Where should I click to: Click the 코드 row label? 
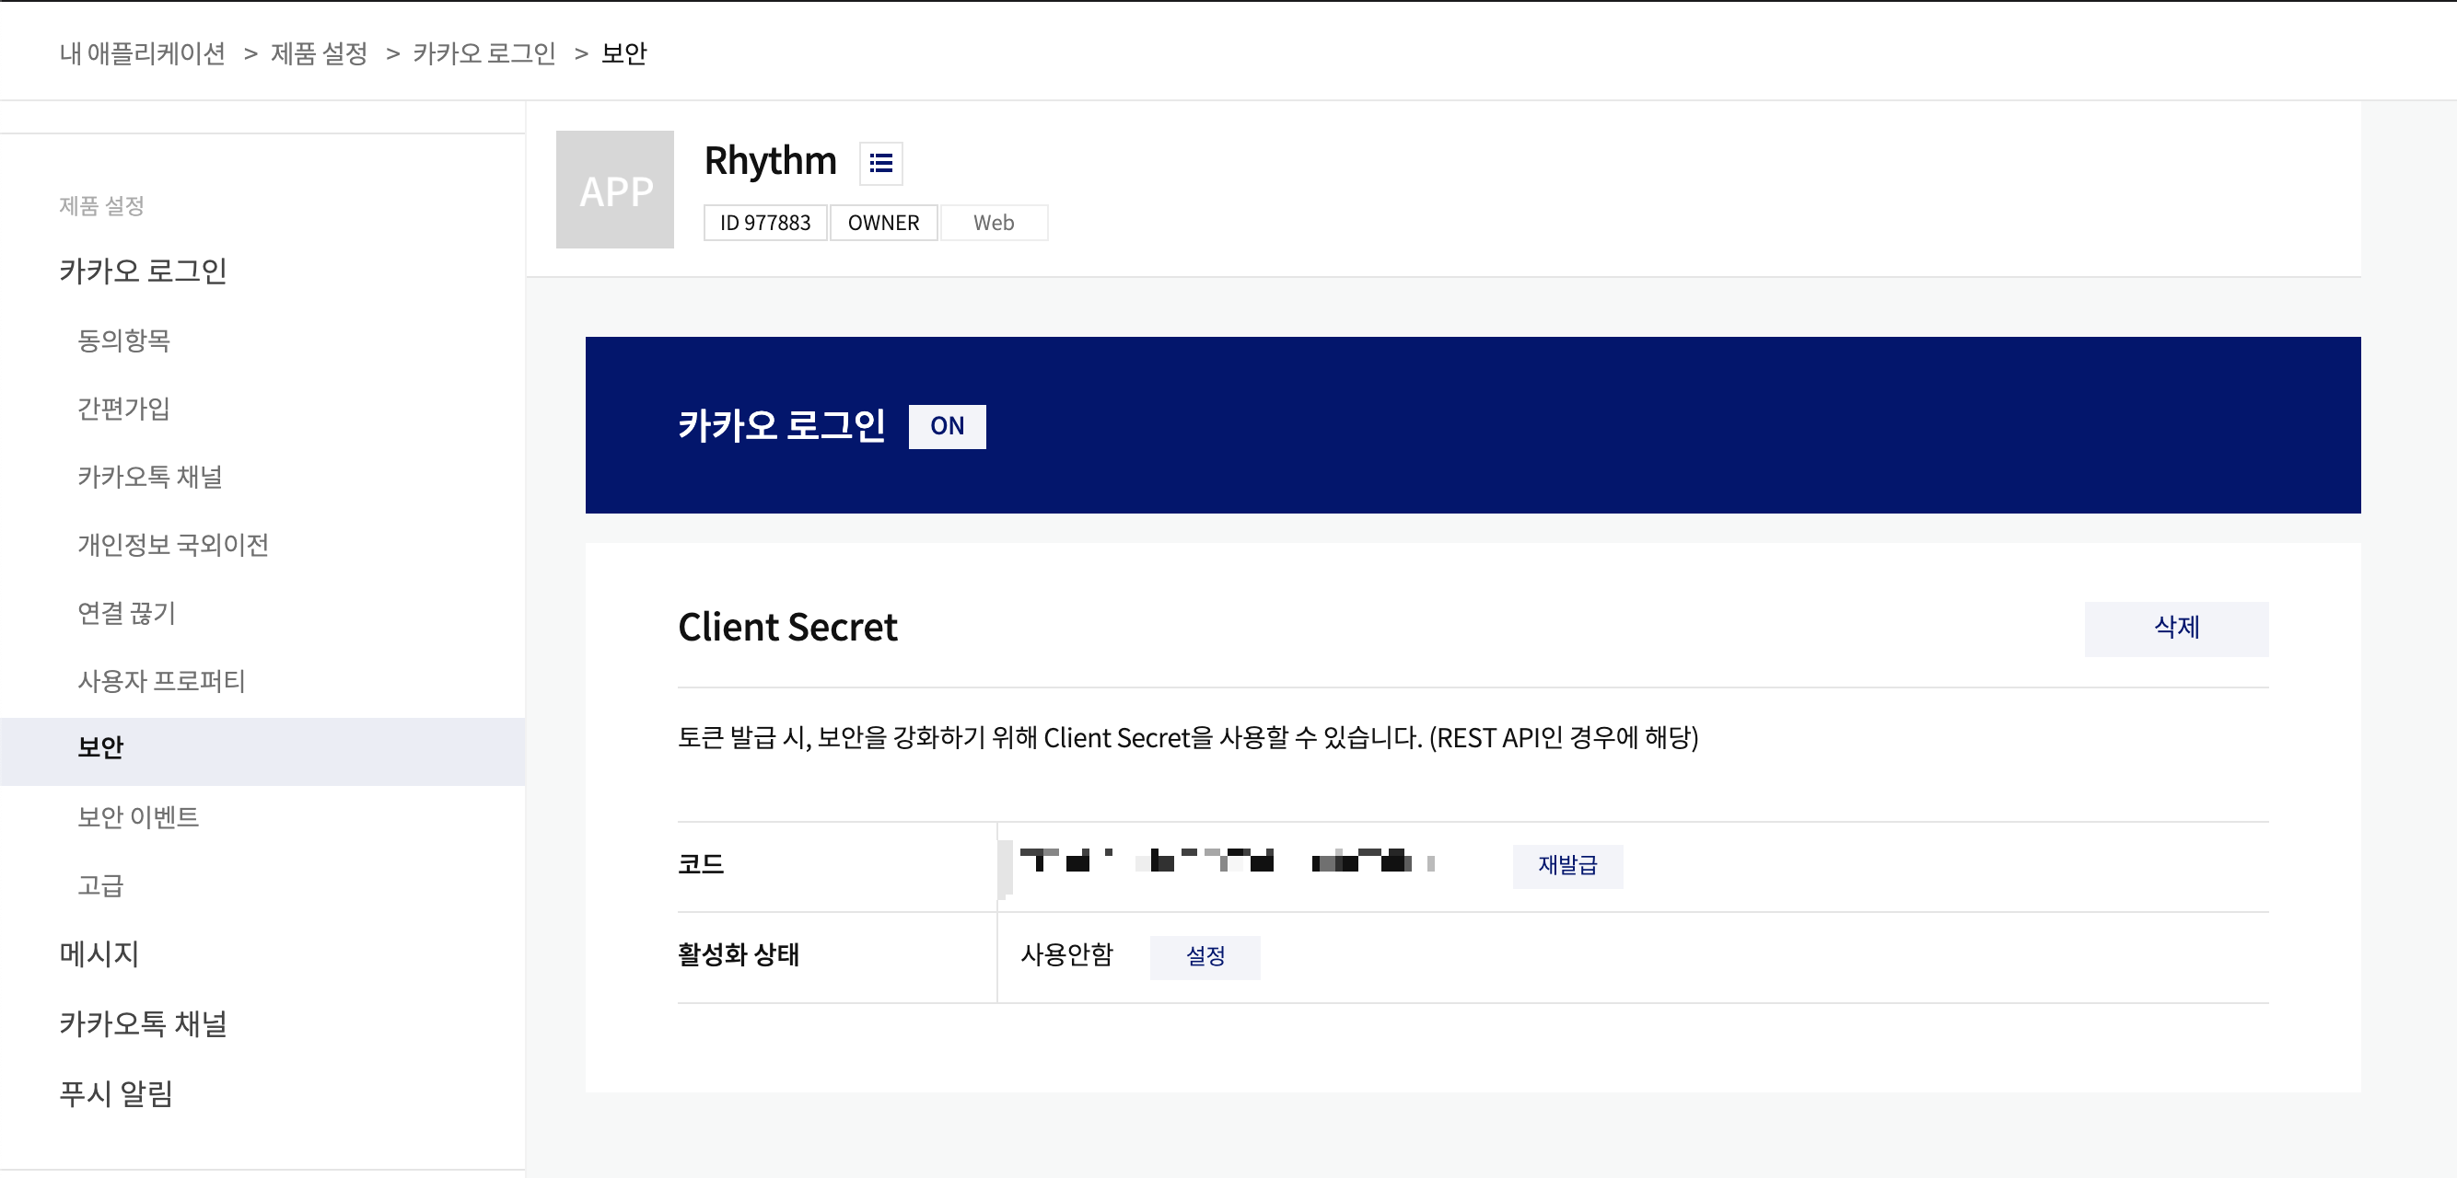coord(701,864)
